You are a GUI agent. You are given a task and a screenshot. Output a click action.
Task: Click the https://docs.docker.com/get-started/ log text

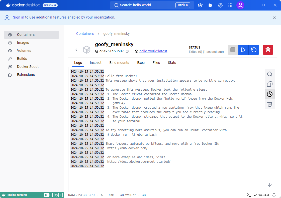139,162
